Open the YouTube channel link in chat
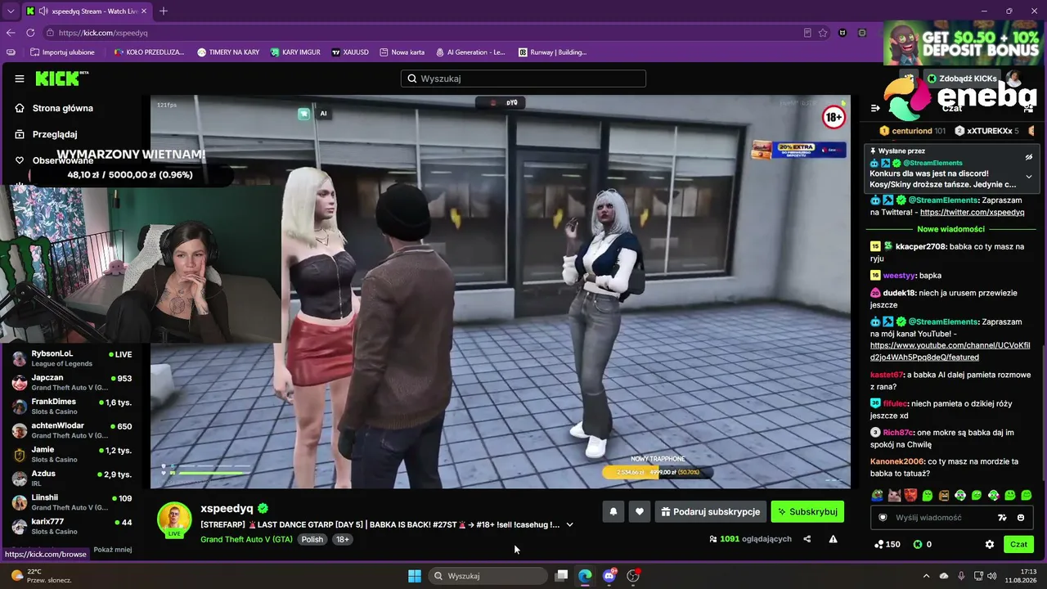This screenshot has height=589, width=1047. (950, 352)
